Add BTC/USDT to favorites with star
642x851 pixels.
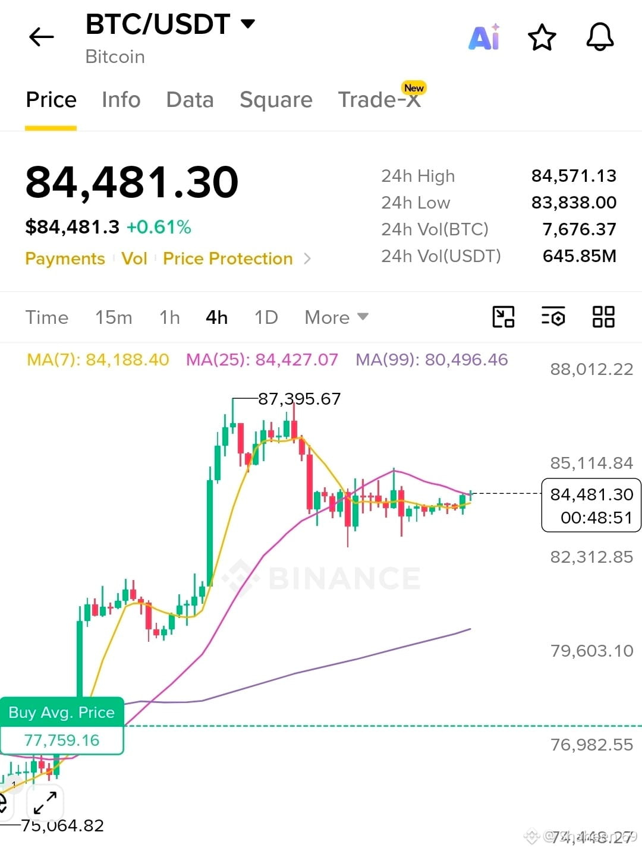tap(542, 37)
